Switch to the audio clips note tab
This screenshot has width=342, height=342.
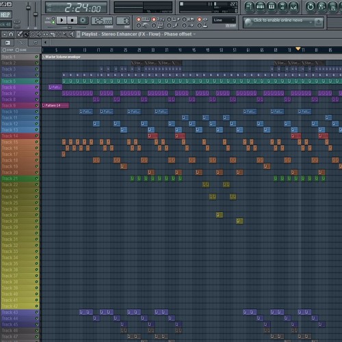pos(35,42)
